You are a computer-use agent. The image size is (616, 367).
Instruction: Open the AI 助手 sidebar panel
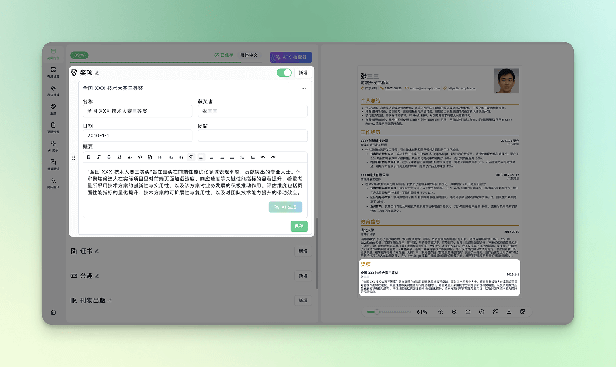click(53, 146)
